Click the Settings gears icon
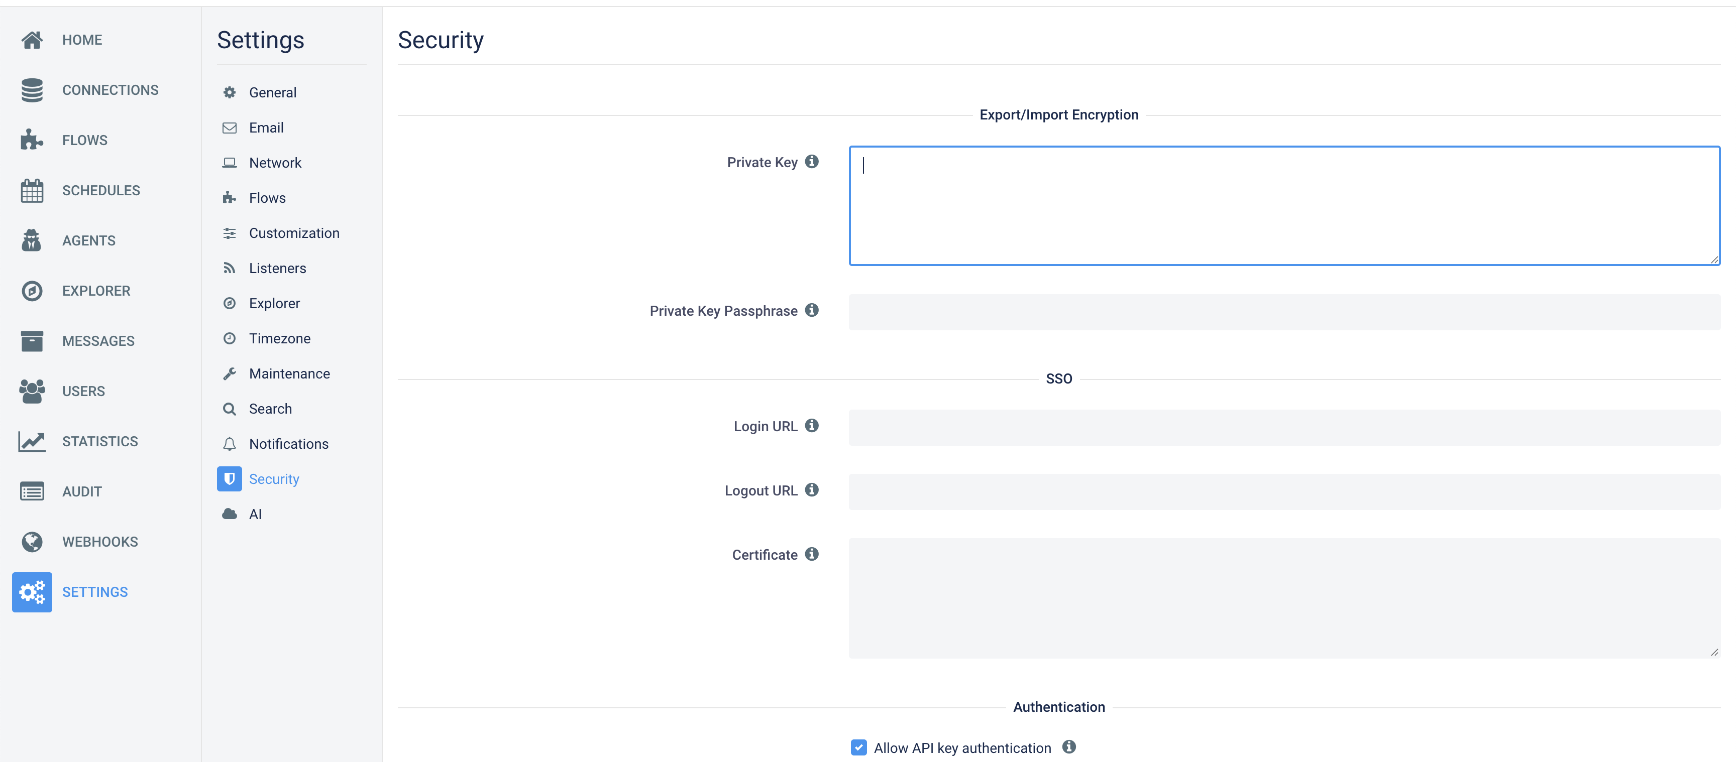This screenshot has height=762, width=1736. 32,592
